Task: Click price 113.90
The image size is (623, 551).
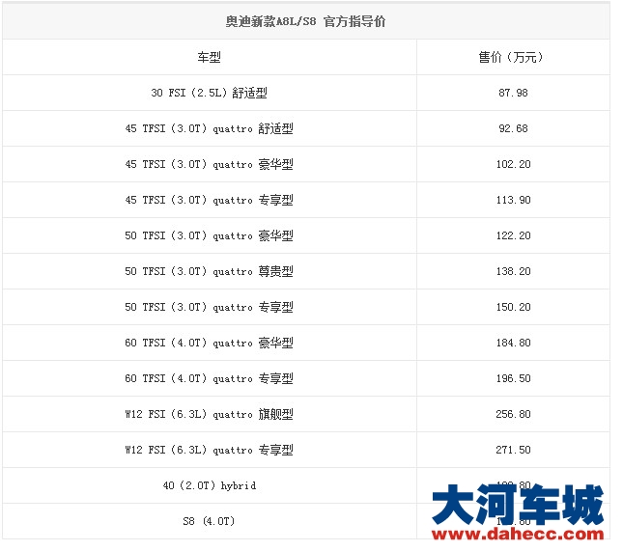Action: pos(513,200)
